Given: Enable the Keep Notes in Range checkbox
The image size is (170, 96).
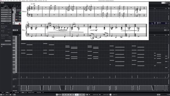Looking at the screenshot, I should [x=2, y=35].
